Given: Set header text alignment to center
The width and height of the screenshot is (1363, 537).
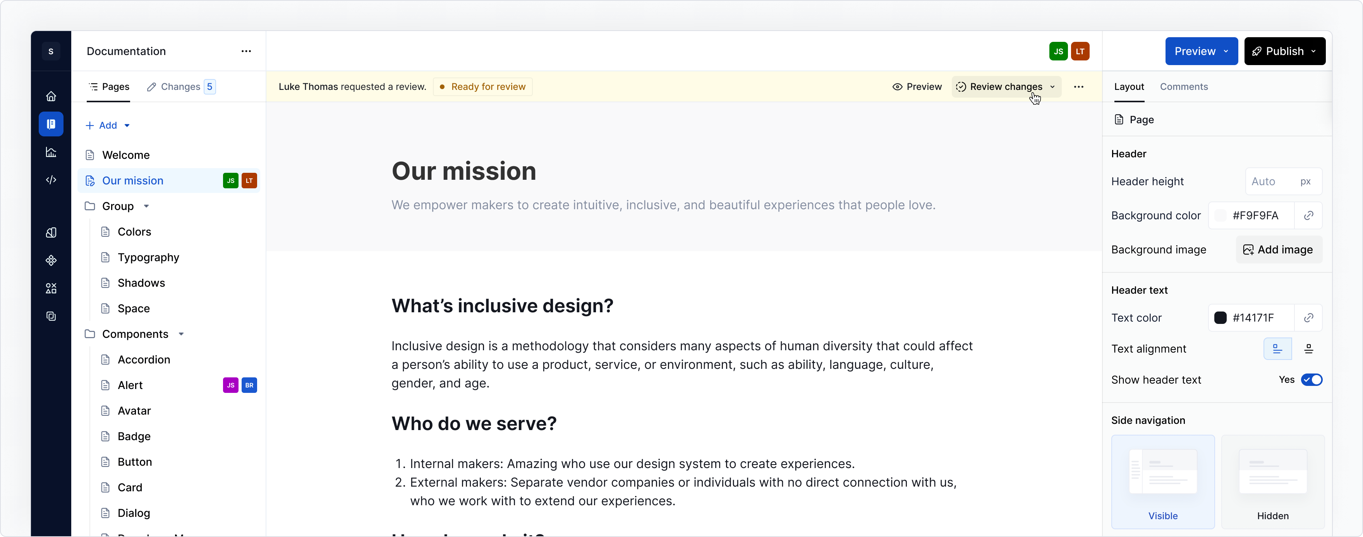Looking at the screenshot, I should [1310, 348].
